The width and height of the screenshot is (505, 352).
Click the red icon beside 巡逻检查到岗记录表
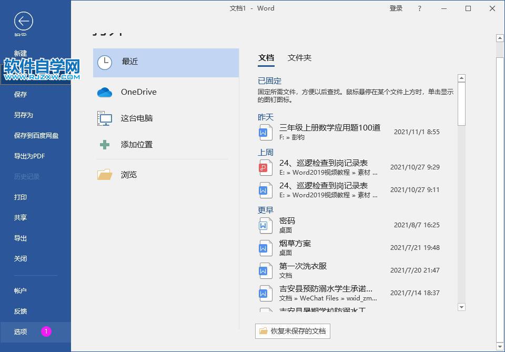click(265, 168)
